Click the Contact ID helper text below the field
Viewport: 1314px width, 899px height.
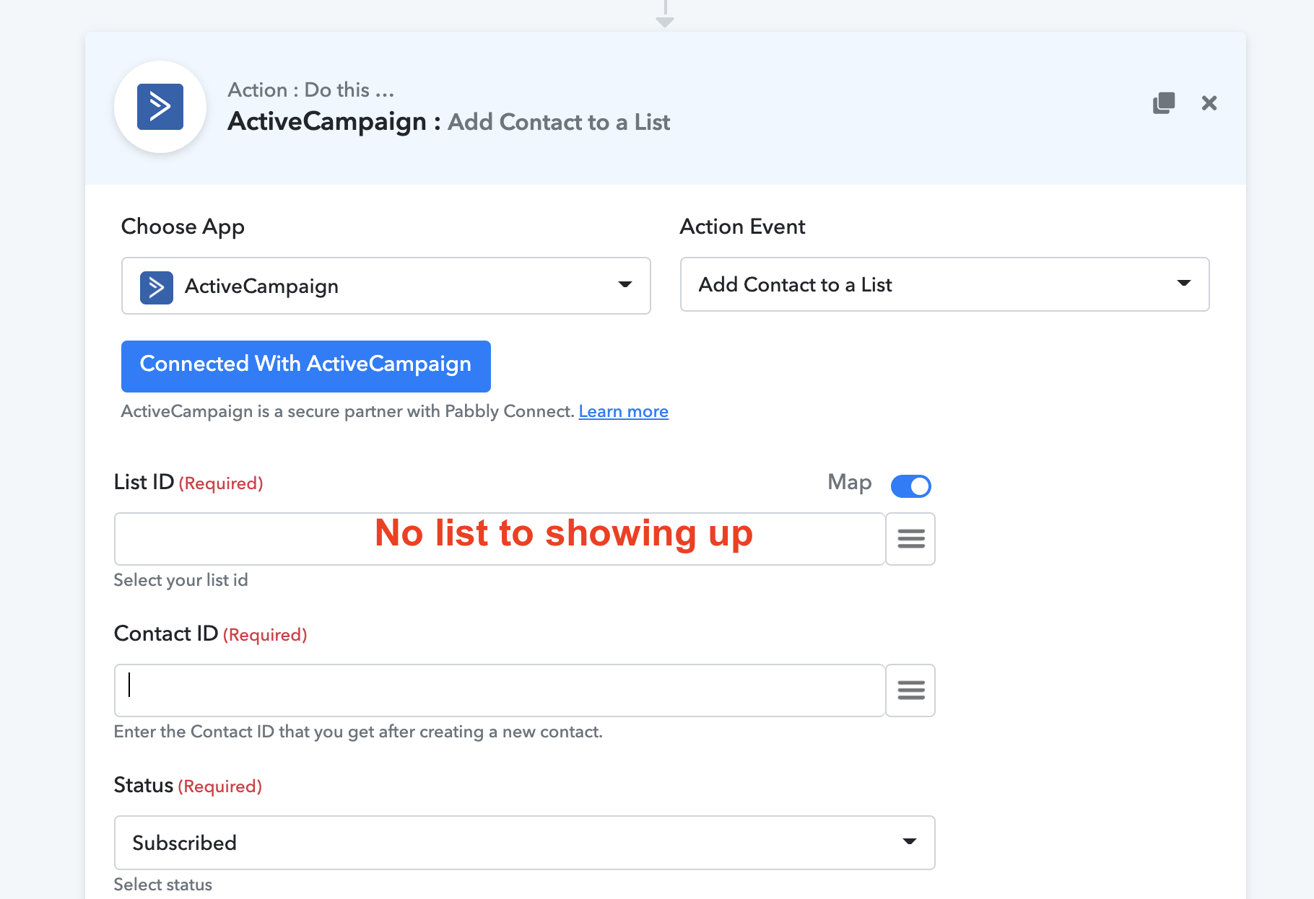(358, 732)
